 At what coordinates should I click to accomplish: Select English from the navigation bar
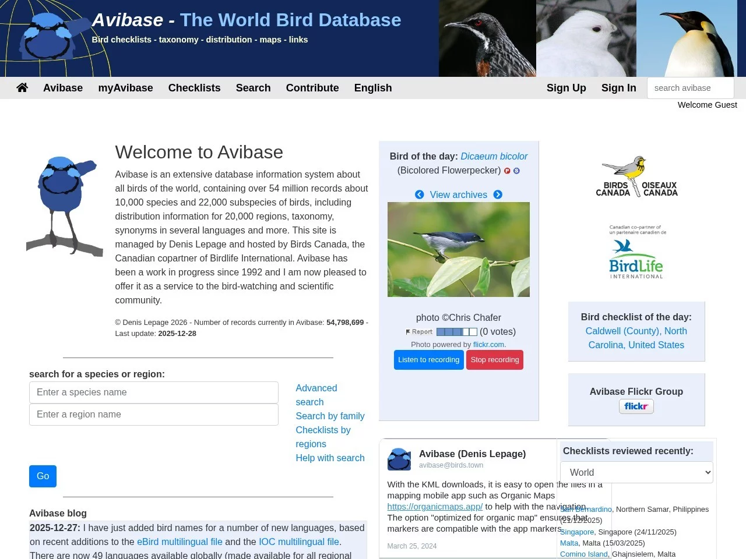(372, 88)
